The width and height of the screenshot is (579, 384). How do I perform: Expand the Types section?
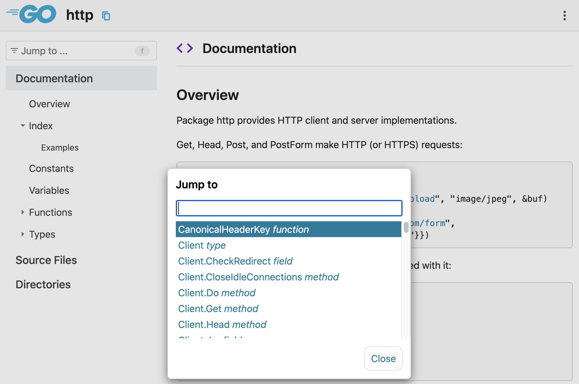[x=22, y=234]
